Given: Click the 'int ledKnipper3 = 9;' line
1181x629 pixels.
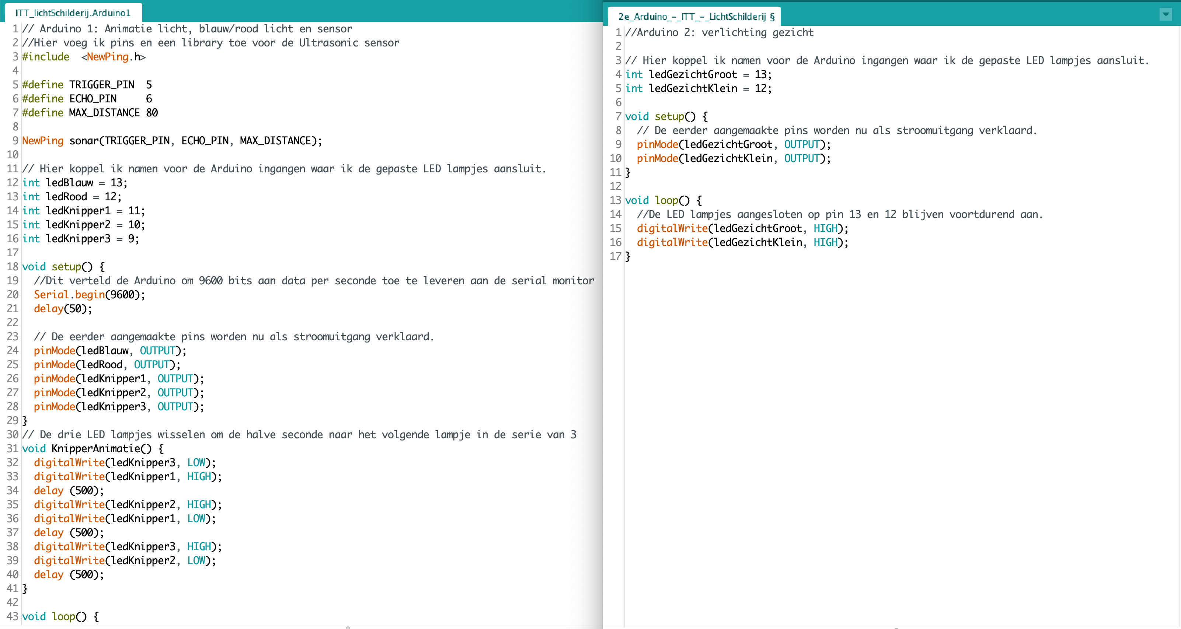Looking at the screenshot, I should tap(81, 239).
